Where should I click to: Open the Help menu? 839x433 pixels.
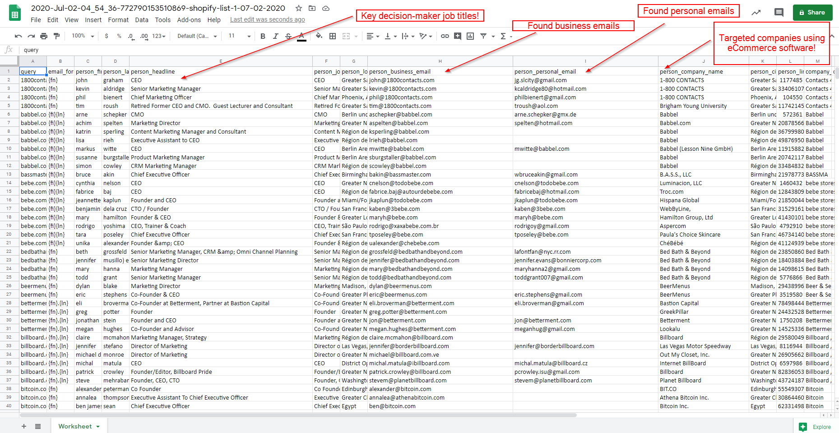point(214,20)
